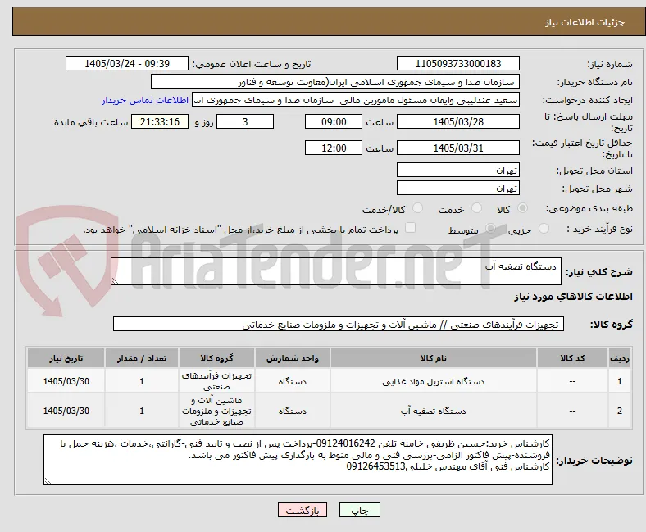Click the تعداد / مقدار column header
646x532 pixels.
pyautogui.click(x=142, y=358)
